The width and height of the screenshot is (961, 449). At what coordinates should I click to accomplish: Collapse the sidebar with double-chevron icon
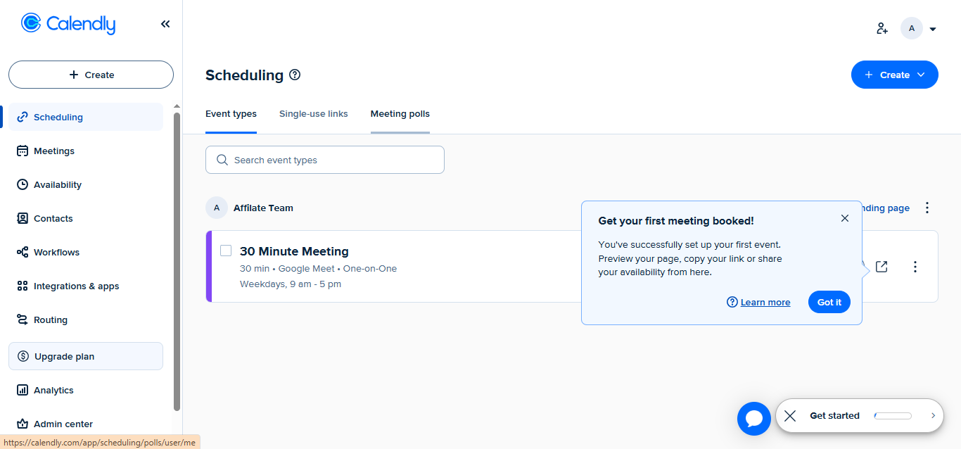[x=165, y=24]
